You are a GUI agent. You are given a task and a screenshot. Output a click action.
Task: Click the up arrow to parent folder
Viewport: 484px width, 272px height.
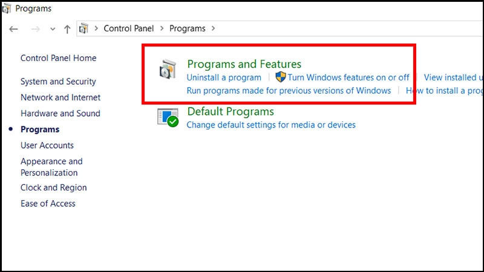click(x=67, y=29)
